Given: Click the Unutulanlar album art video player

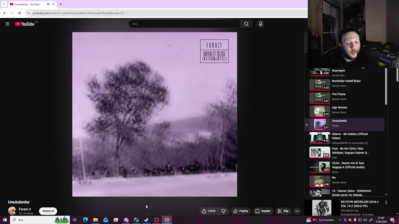Looking at the screenshot, I should [x=155, y=114].
